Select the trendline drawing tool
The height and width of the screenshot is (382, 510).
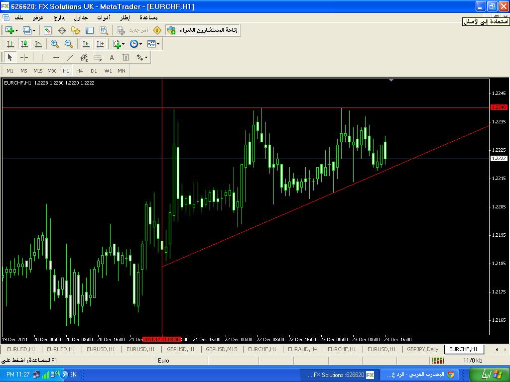[x=70, y=58]
